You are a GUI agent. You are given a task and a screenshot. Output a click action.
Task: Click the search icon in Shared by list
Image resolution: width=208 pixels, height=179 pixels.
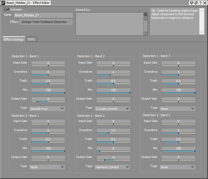(x=145, y=14)
